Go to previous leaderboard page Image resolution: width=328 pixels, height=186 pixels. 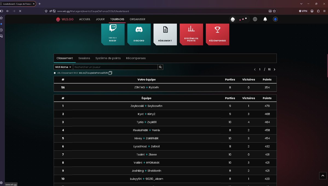[255, 69]
